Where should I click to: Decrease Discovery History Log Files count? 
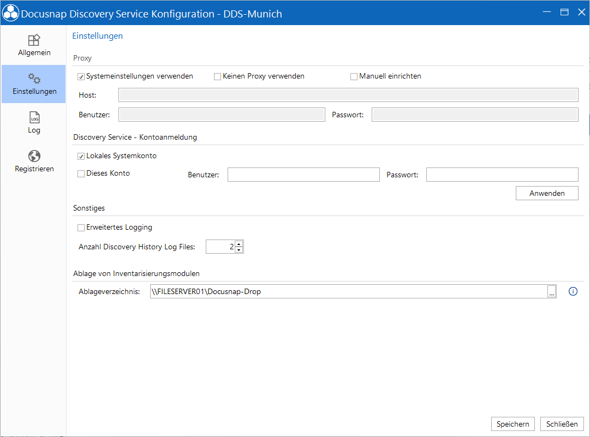(239, 250)
